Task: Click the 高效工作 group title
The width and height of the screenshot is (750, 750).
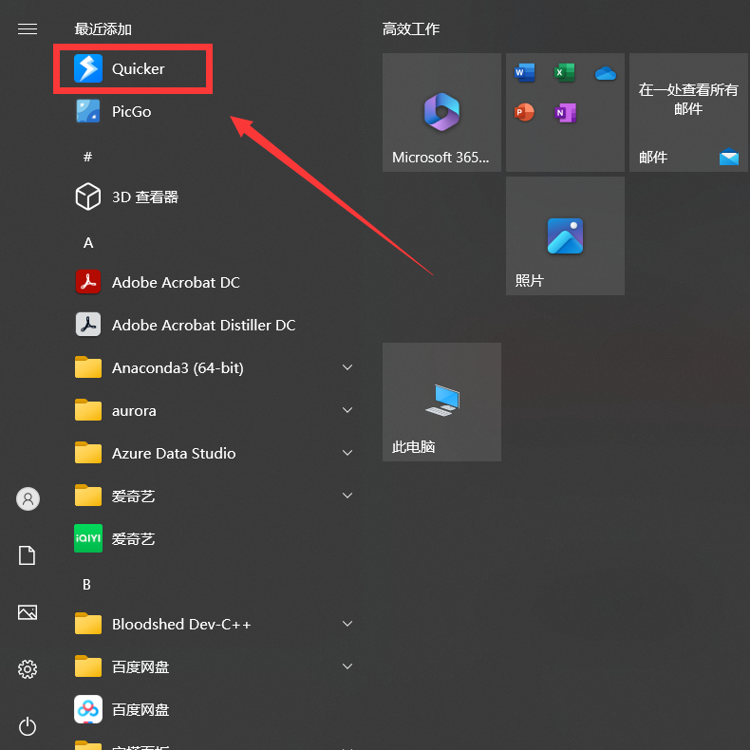Action: pos(411,29)
